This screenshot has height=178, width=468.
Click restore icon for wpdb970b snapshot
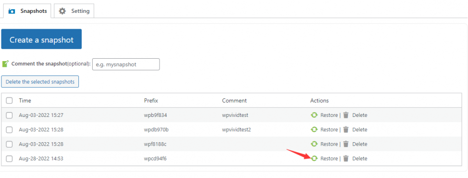[314, 129]
